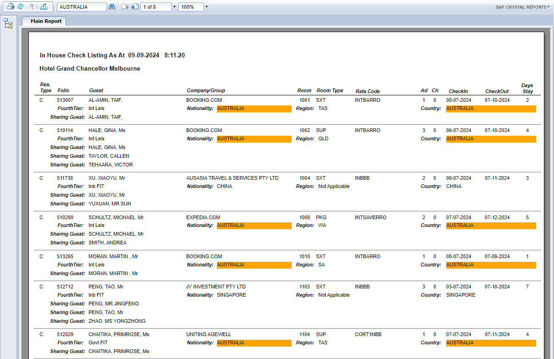Go to next page icon
This screenshot has height=359, width=554.
(135, 7)
